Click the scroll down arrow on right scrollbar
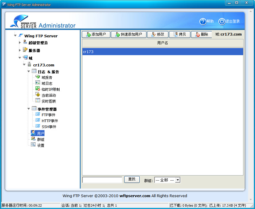 pos(251,200)
